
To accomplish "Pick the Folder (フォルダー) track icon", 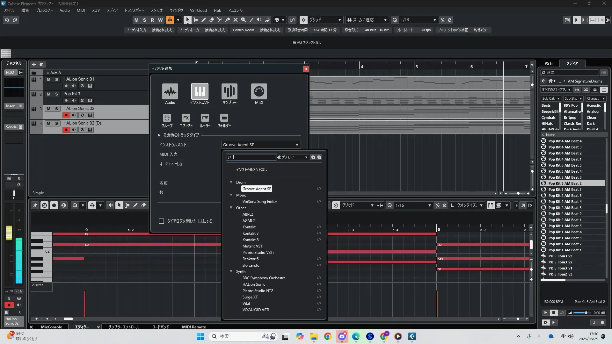I will coord(224,118).
